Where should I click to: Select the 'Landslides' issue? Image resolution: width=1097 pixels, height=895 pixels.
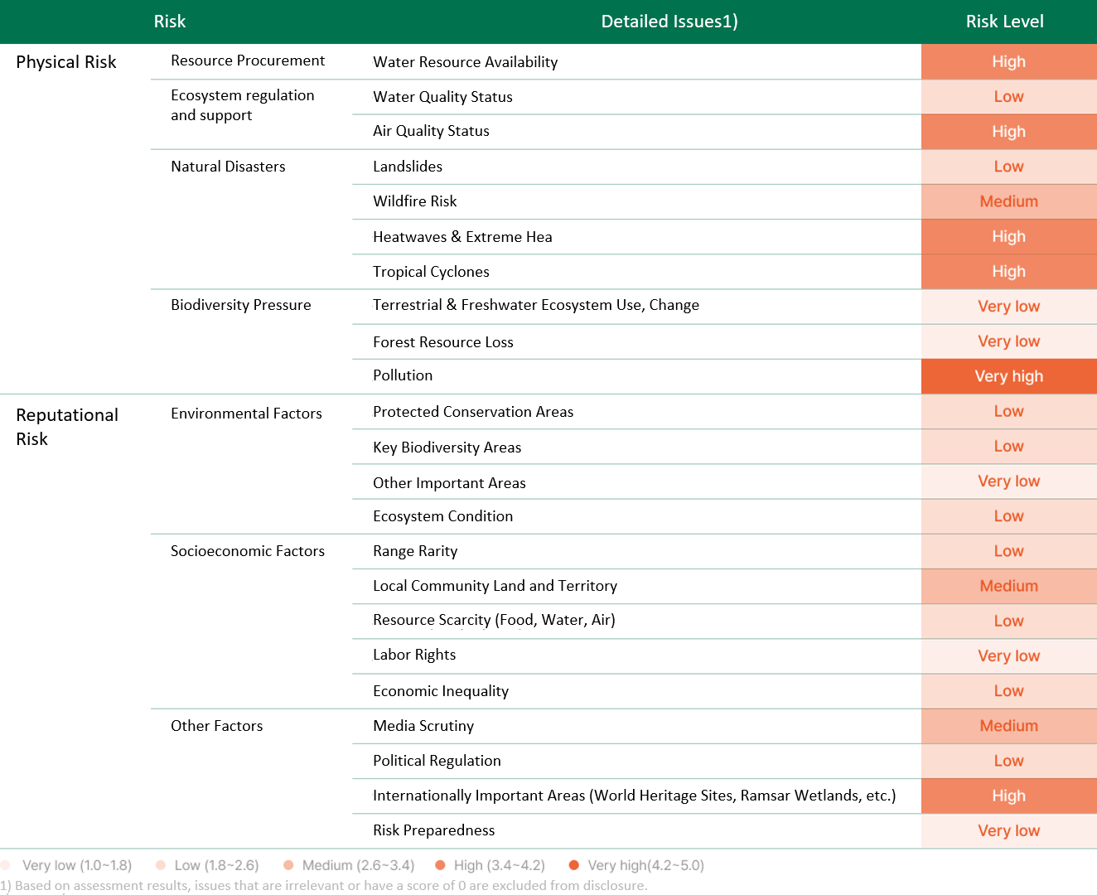pos(408,167)
